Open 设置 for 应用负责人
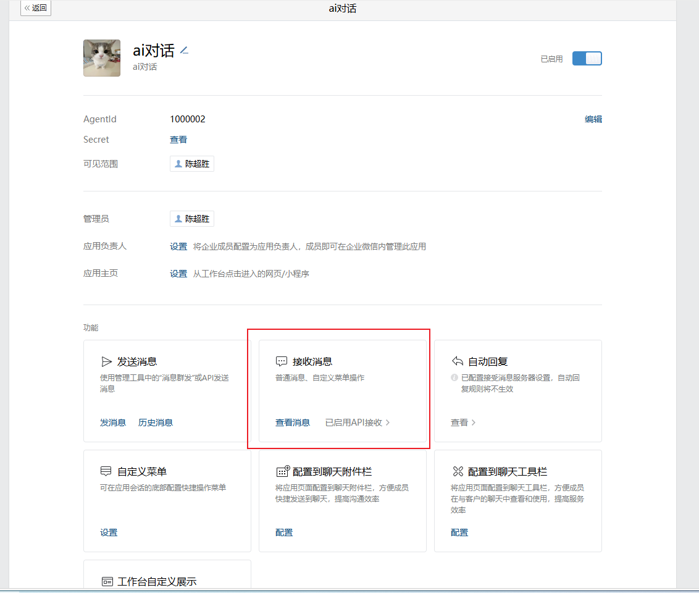 pyautogui.click(x=178, y=246)
